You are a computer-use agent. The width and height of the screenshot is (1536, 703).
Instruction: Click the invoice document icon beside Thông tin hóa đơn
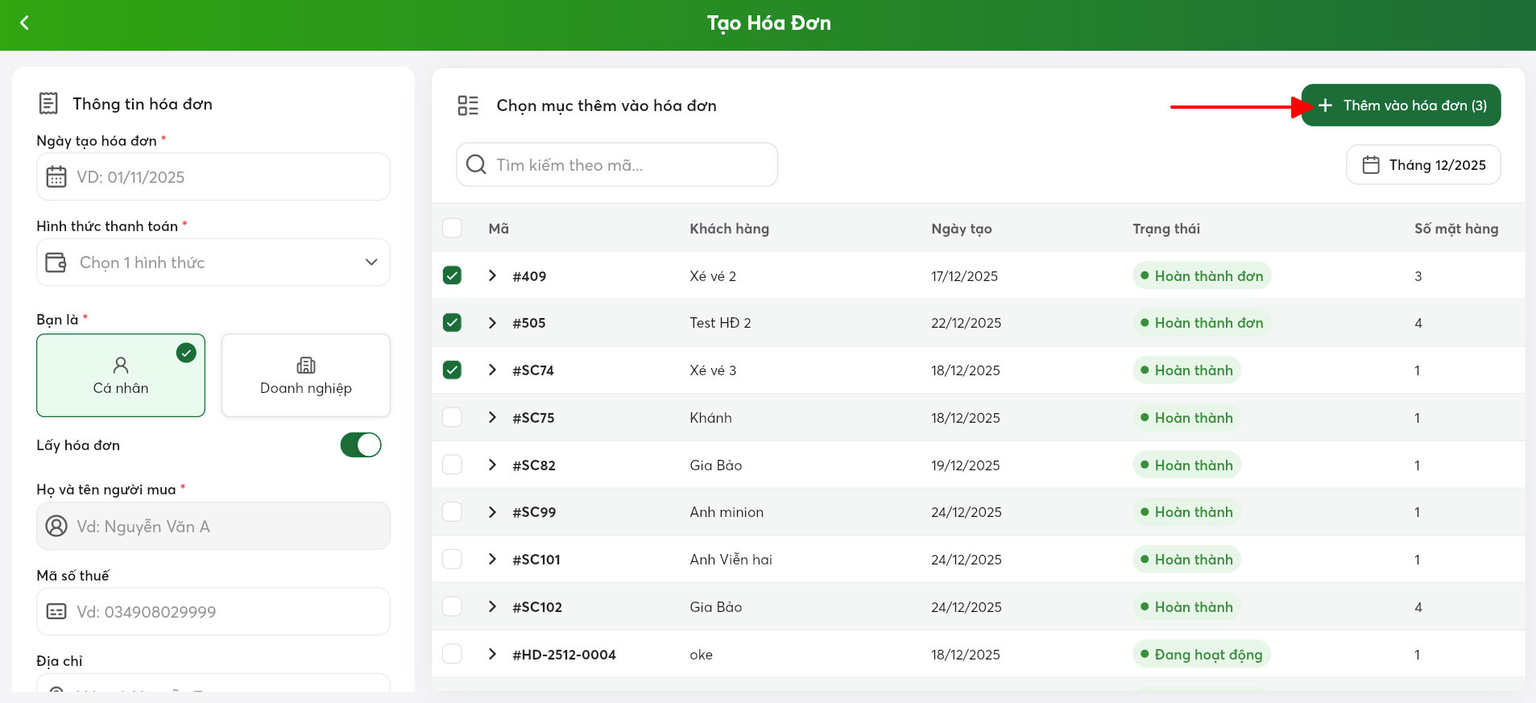[x=48, y=104]
